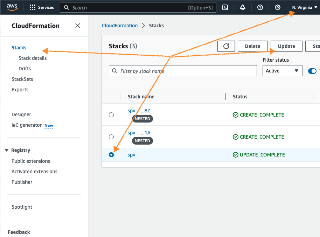Collapse the Registry section
Image resolution: width=320 pixels, height=237 pixels.
coord(7,150)
